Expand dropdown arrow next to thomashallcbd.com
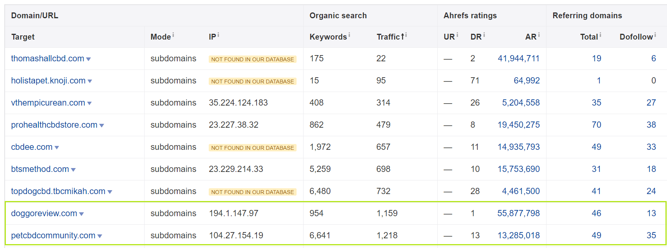This screenshot has height=248, width=667. [x=88, y=59]
